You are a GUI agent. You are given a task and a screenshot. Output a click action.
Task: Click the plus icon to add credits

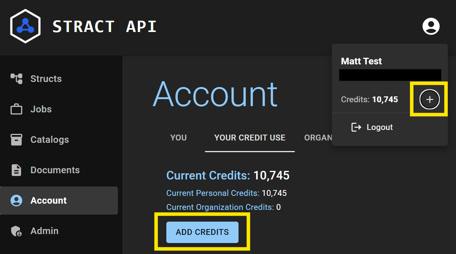429,99
